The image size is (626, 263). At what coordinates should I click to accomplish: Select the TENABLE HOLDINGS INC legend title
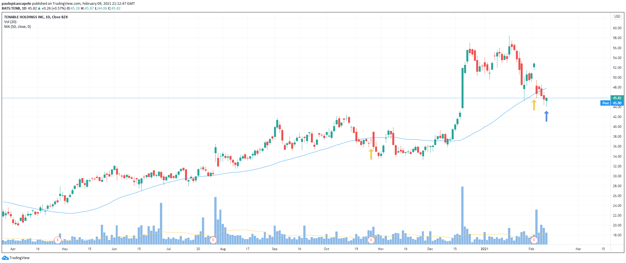coord(36,17)
